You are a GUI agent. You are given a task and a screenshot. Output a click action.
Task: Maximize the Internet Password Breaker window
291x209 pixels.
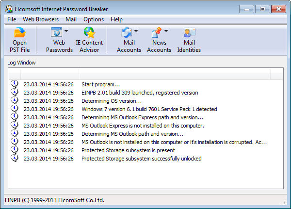tap(262, 9)
